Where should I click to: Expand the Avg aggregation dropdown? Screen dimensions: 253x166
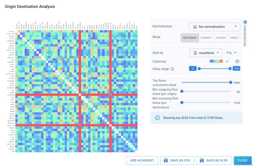[x=231, y=53]
